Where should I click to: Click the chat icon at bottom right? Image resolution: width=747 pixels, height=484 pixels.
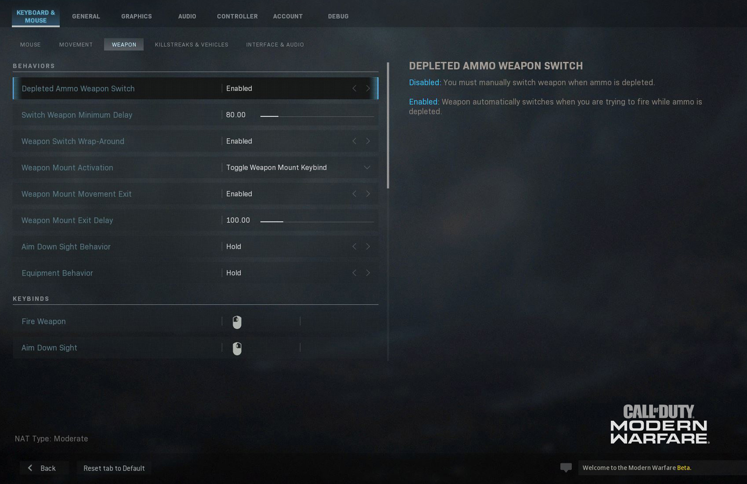pos(566,466)
